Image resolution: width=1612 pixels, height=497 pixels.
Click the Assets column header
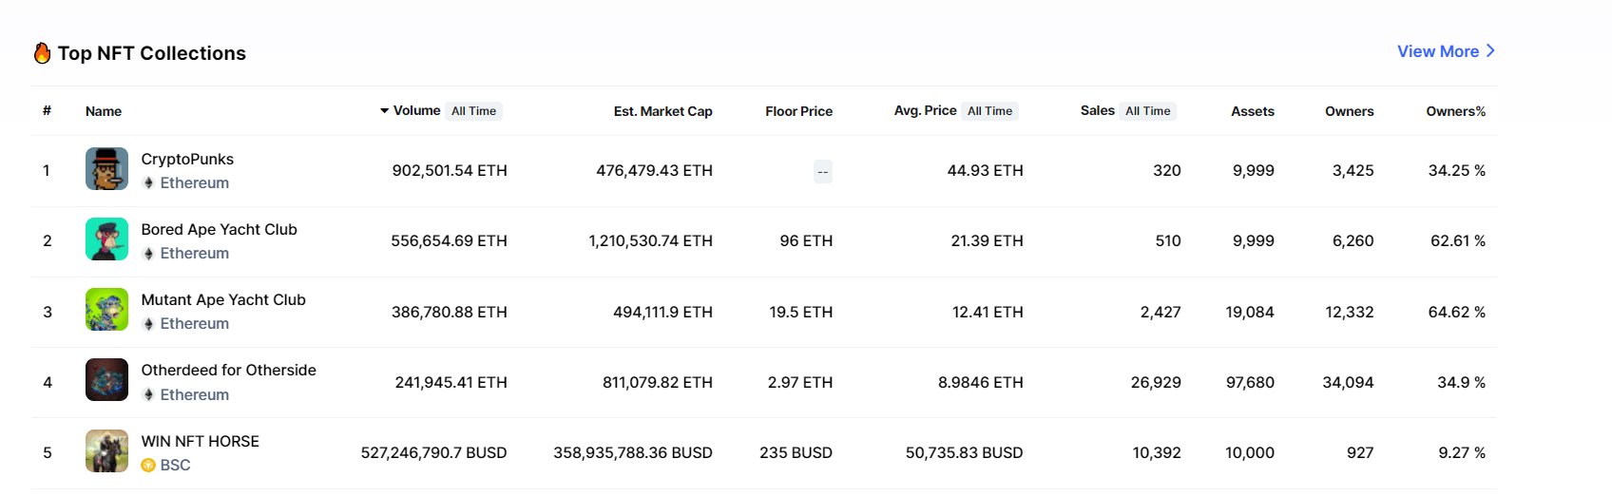pyautogui.click(x=1252, y=111)
